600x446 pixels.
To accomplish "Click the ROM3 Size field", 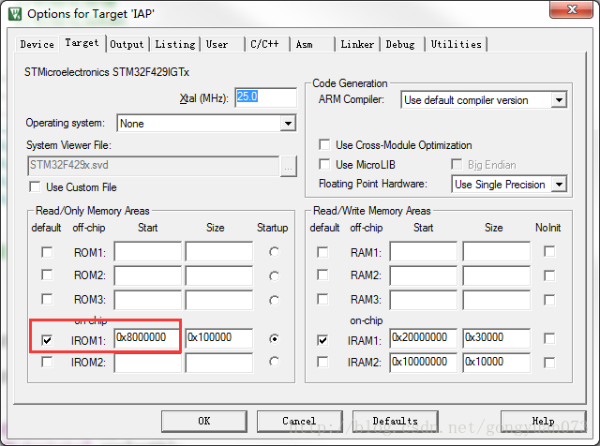I will click(218, 300).
